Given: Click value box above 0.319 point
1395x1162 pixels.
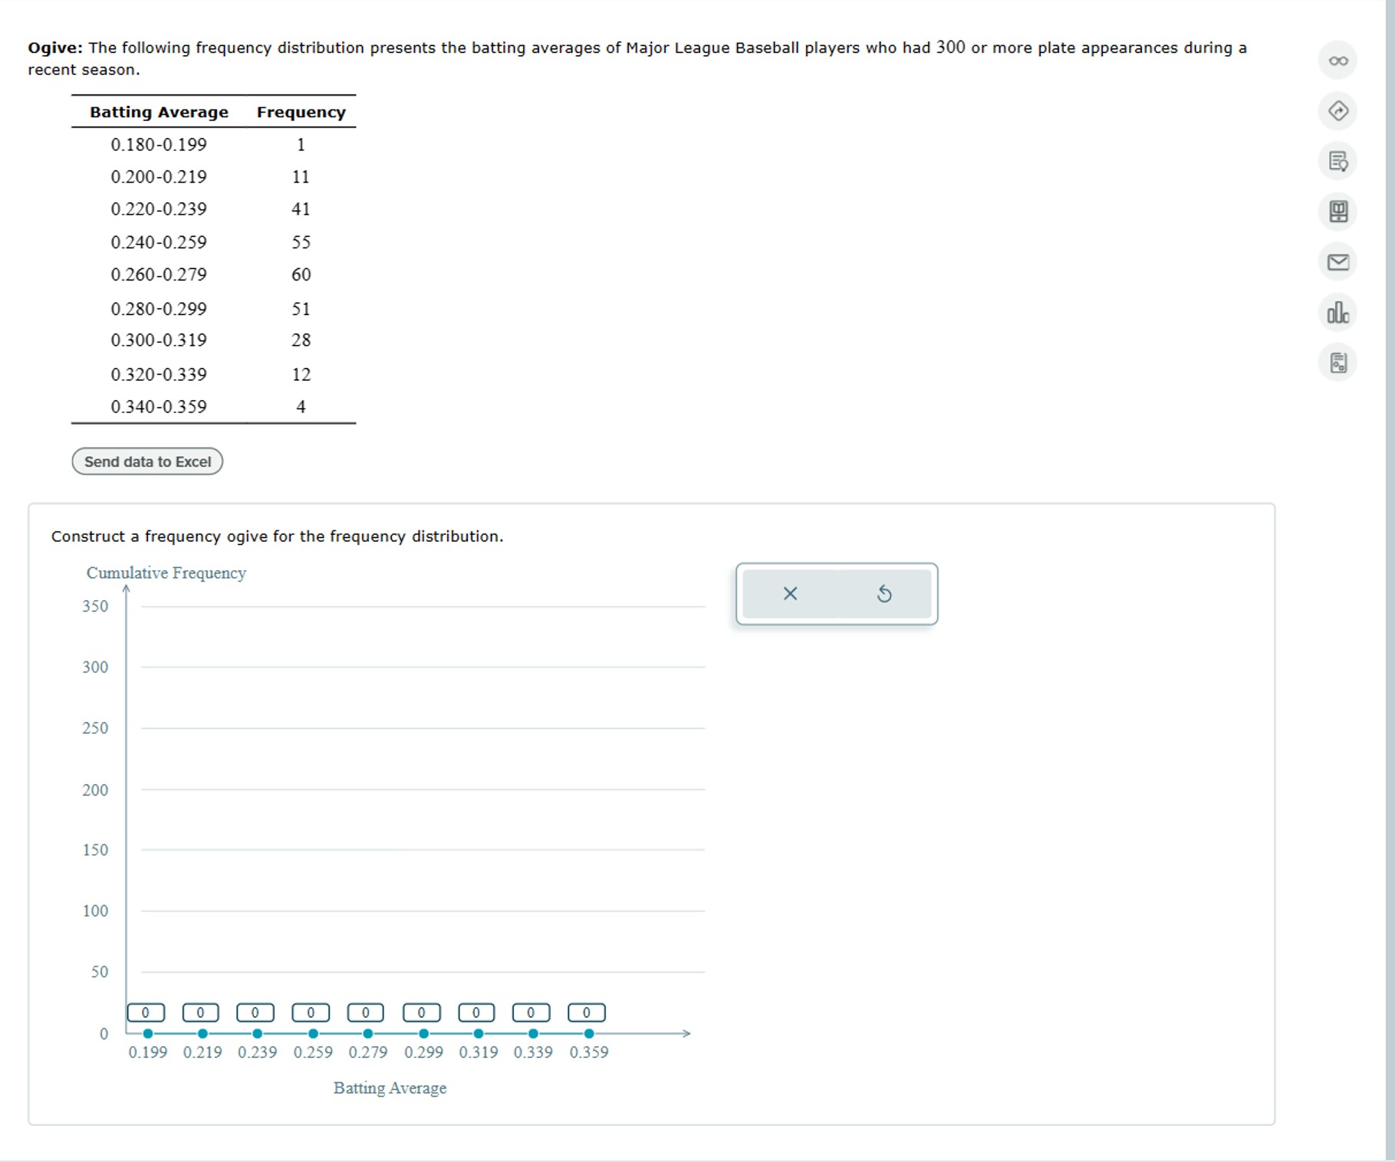Looking at the screenshot, I should tap(476, 1013).
